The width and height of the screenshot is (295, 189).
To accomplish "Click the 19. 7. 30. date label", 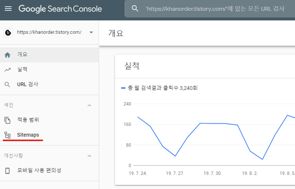I will [213, 173].
